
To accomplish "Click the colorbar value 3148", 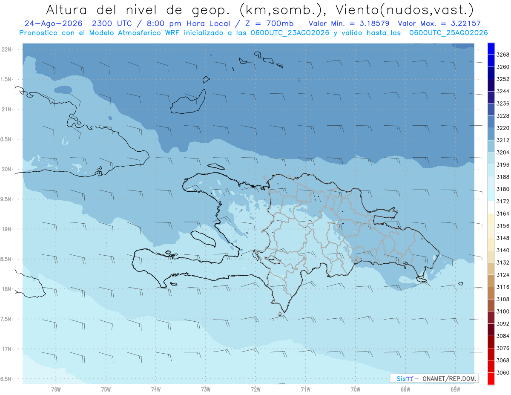I will [503, 238].
